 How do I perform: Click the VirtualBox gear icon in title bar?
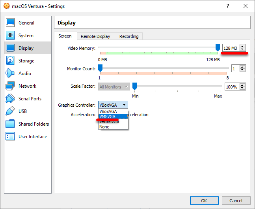click(x=7, y=6)
